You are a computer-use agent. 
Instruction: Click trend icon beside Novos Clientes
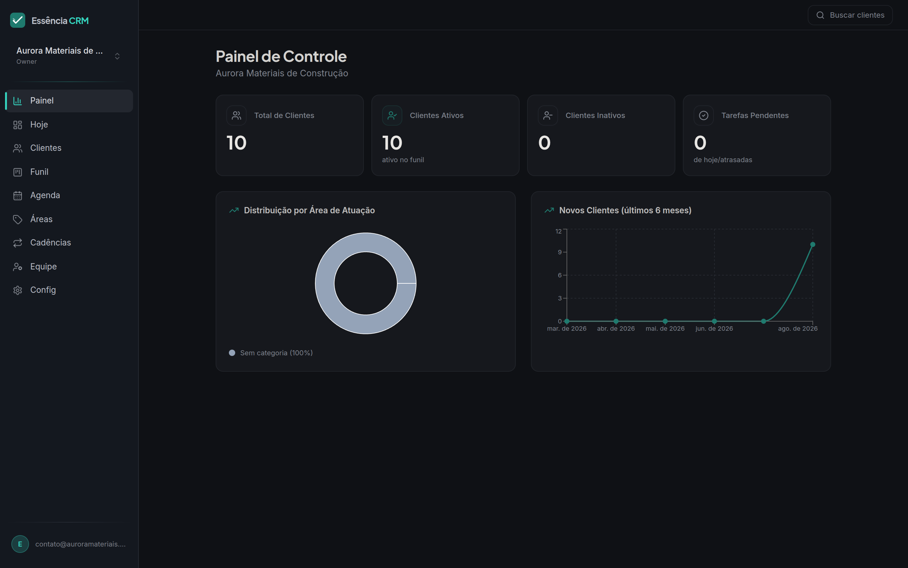coord(549,210)
